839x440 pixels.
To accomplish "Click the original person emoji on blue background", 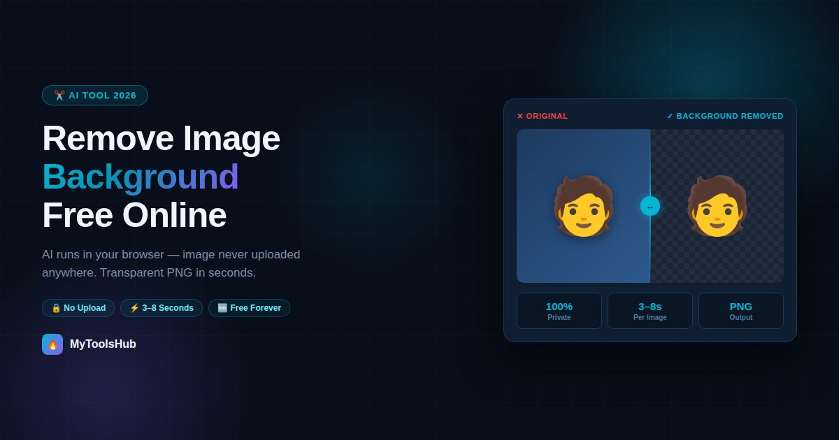I will click(x=584, y=206).
